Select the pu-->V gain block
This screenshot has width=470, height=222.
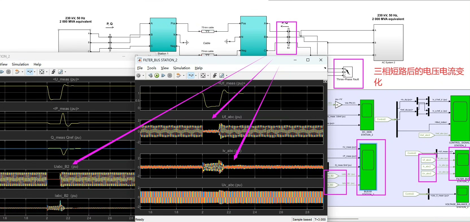coord(338,105)
